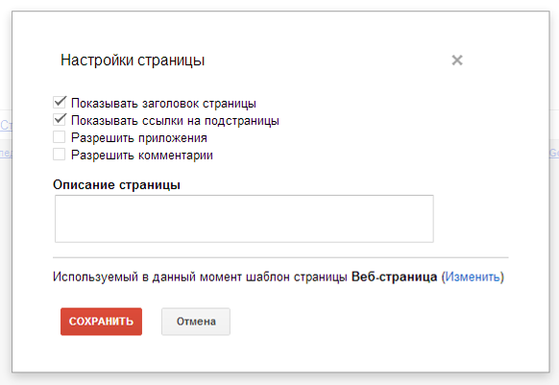Enable the Разрешить комментарии checkbox
The image size is (559, 385).
click(60, 155)
